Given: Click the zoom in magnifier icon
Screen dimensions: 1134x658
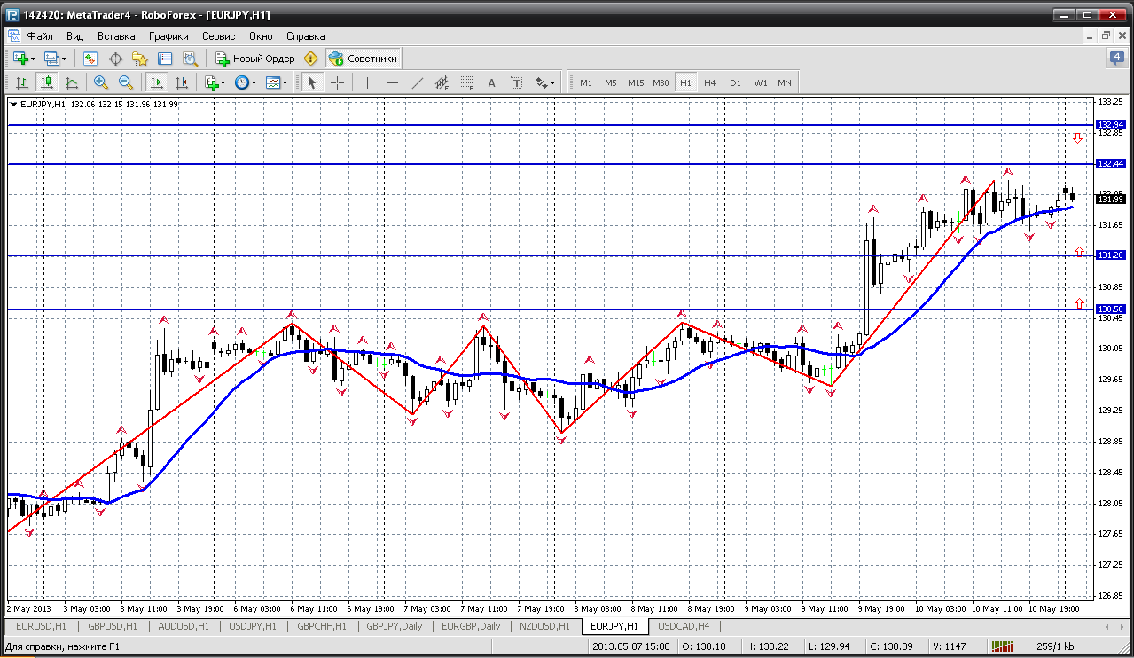Looking at the screenshot, I should coord(101,82).
